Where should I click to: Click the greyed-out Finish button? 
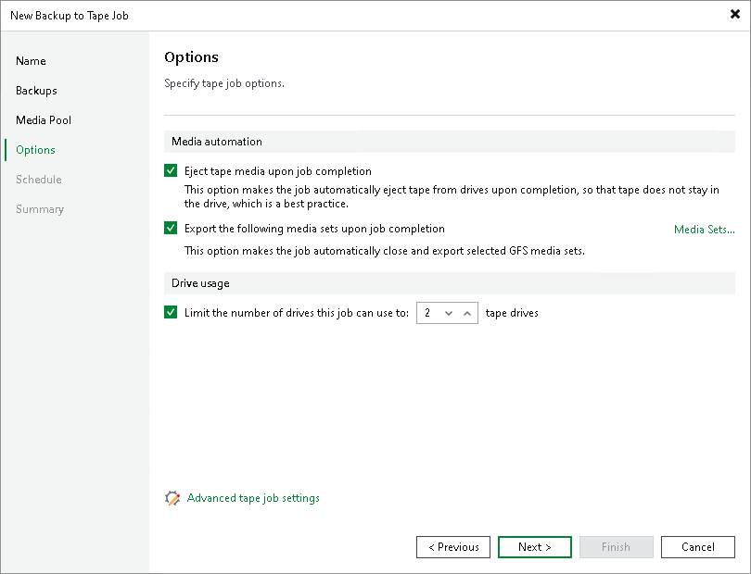[616, 547]
